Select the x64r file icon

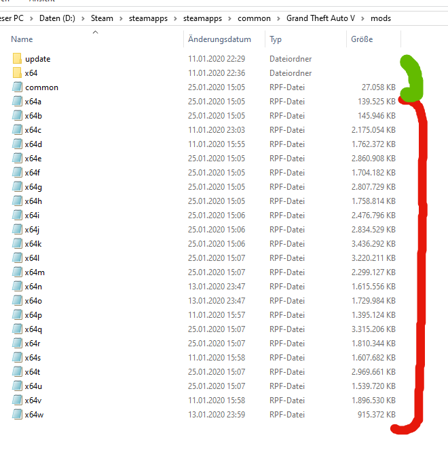(17, 343)
